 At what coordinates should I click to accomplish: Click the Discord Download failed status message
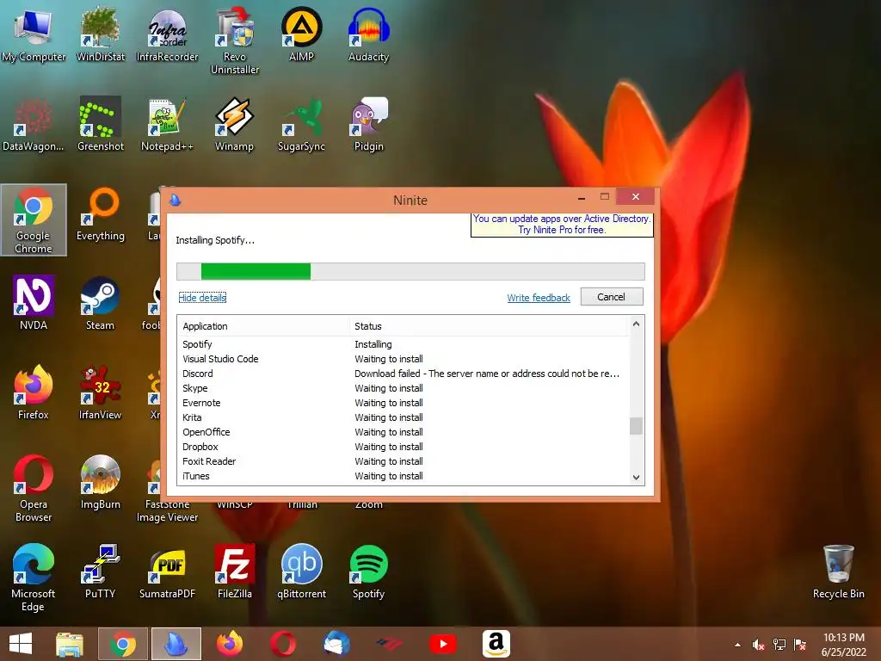click(487, 374)
